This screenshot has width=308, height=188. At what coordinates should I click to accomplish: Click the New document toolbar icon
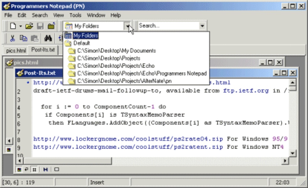tap(13, 26)
